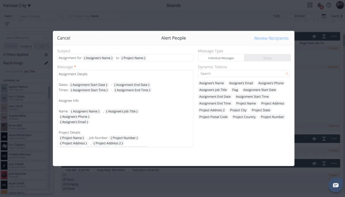Screen dimensions: 345x197
Task: Switch to the Assigned resources tab
Action: 26,46
